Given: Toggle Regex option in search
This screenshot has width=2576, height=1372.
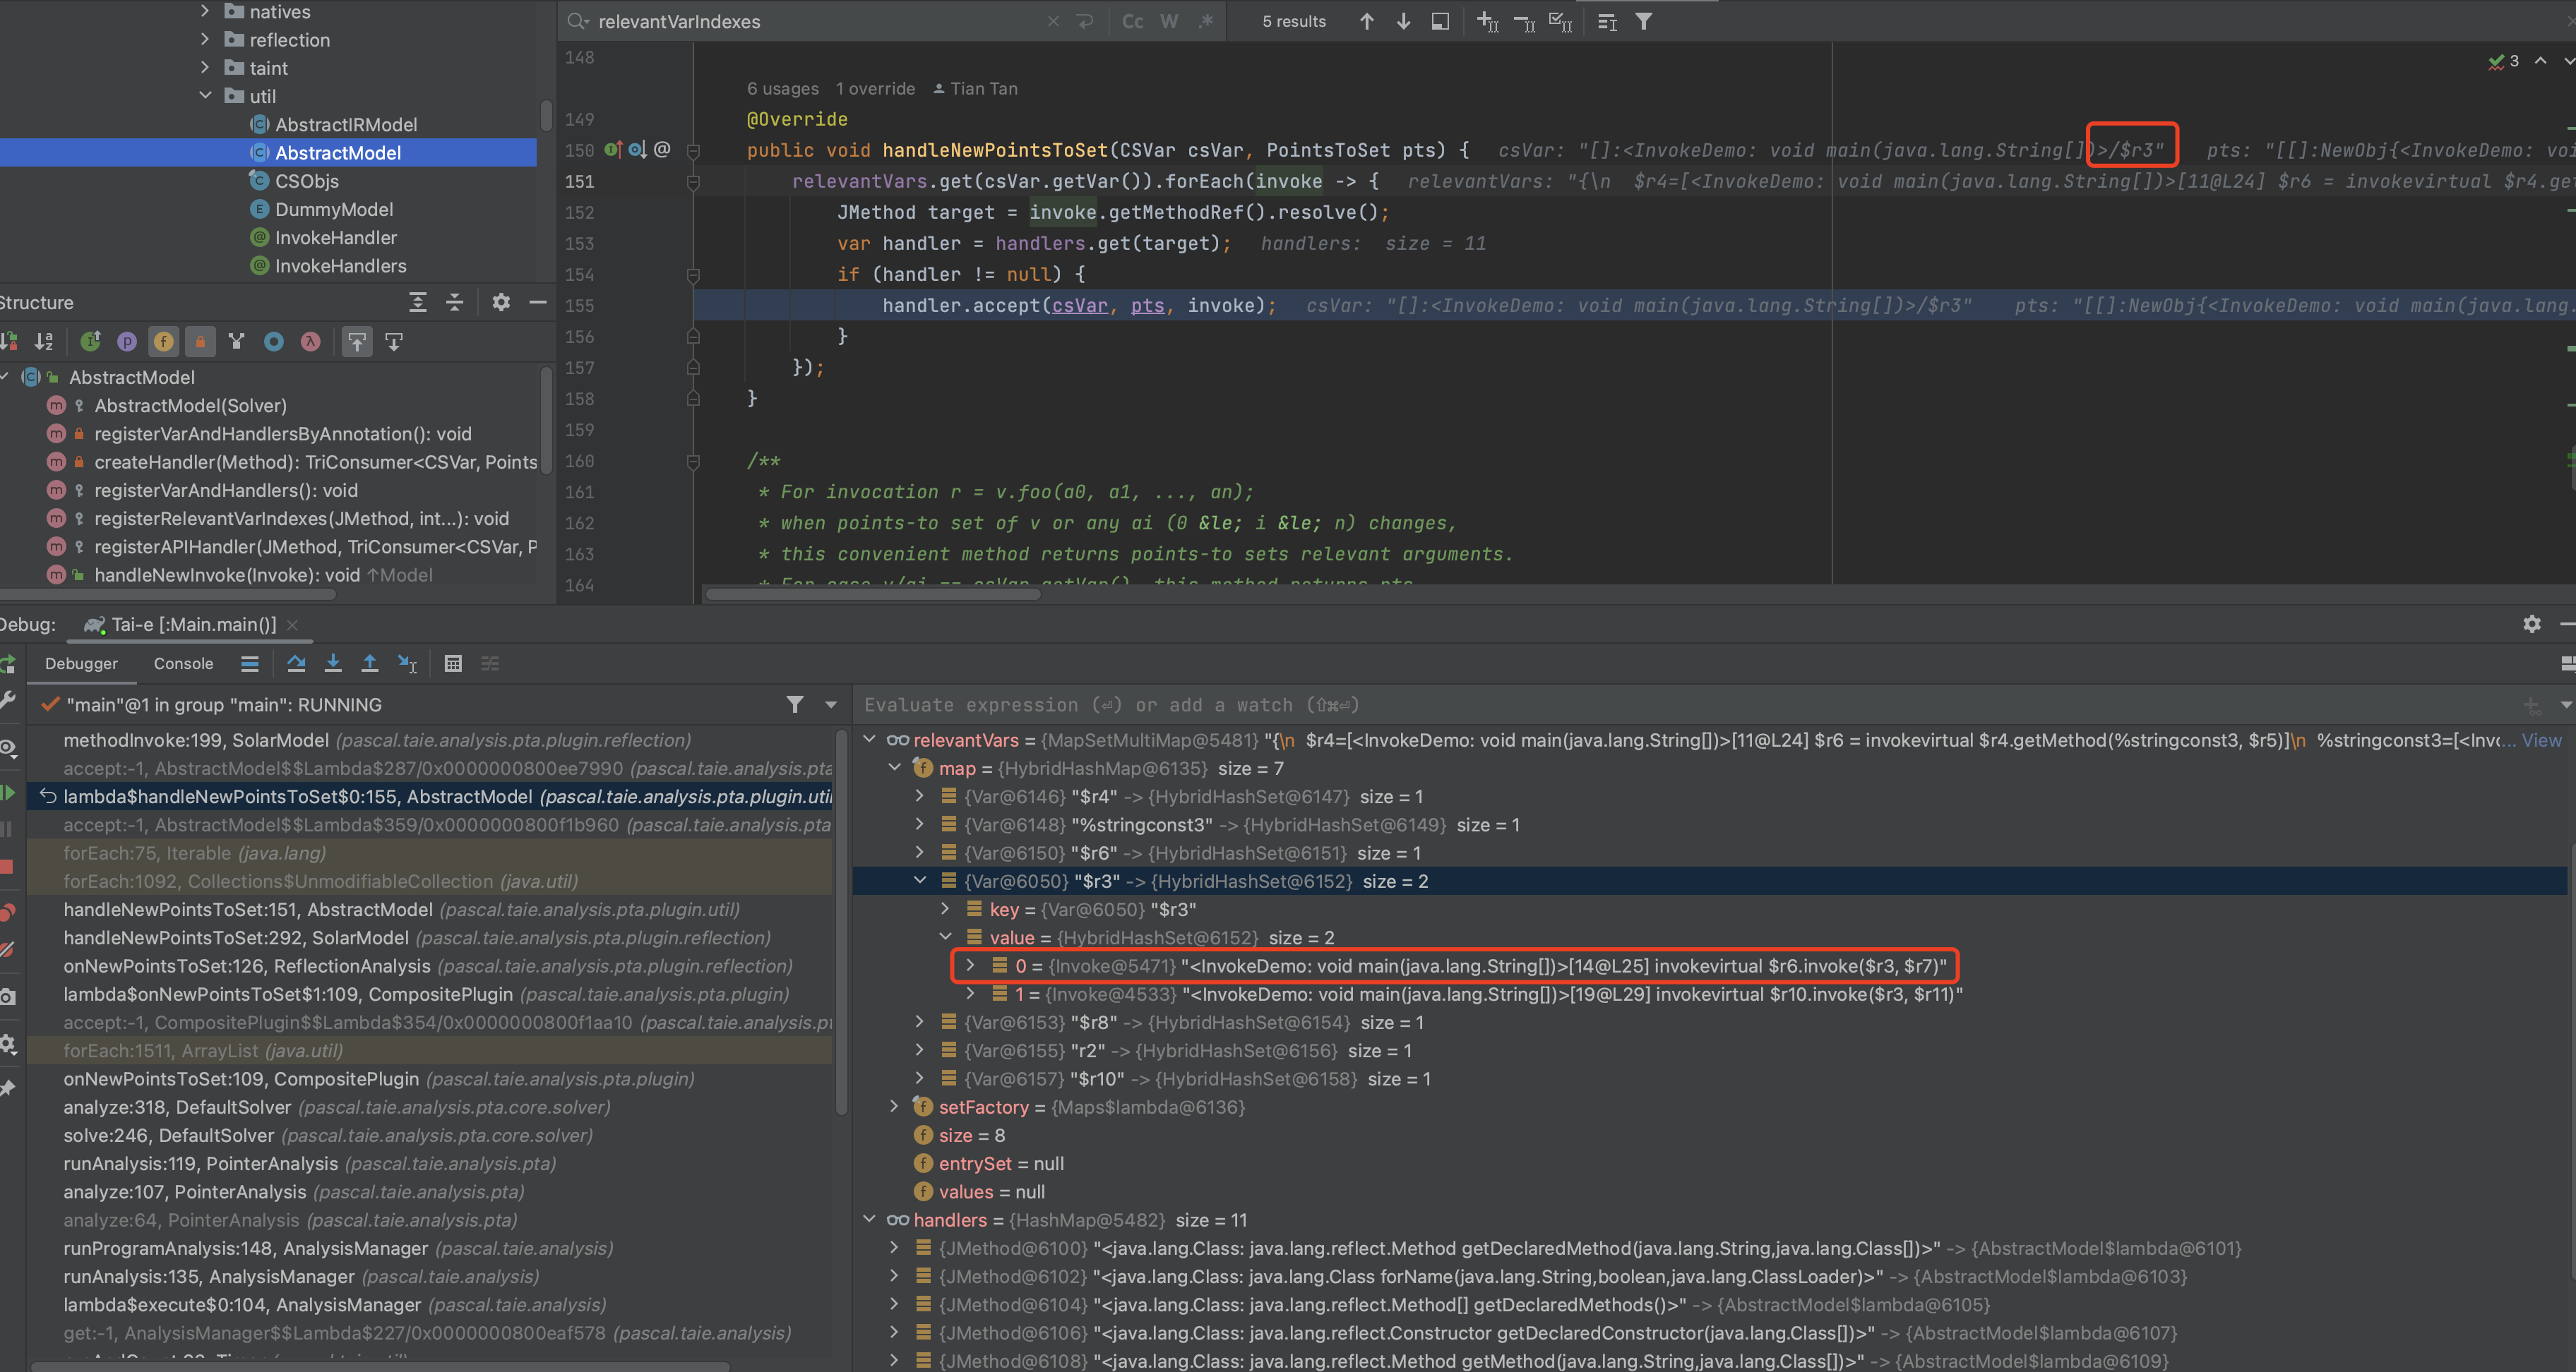Looking at the screenshot, I should click(x=1206, y=22).
